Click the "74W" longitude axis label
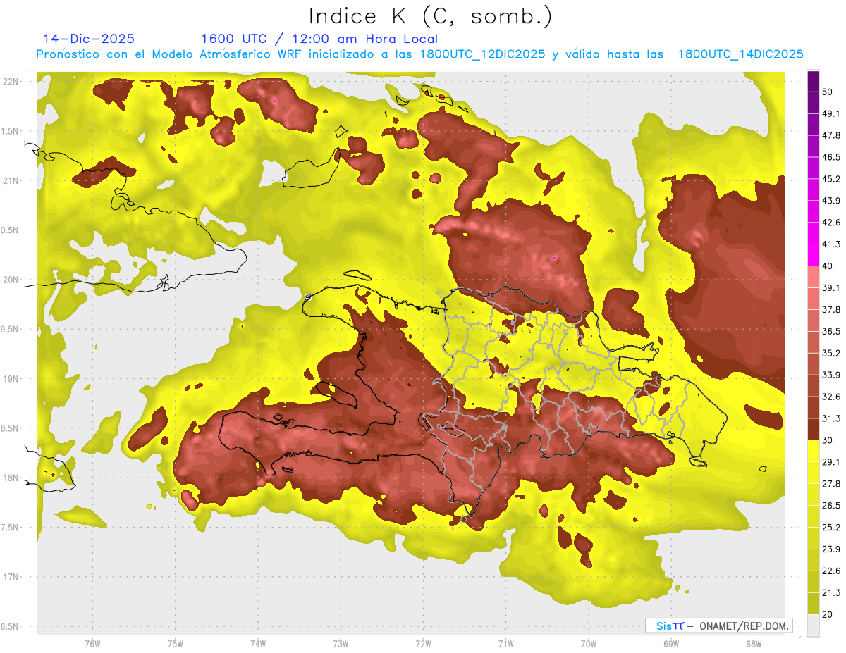 click(x=257, y=644)
